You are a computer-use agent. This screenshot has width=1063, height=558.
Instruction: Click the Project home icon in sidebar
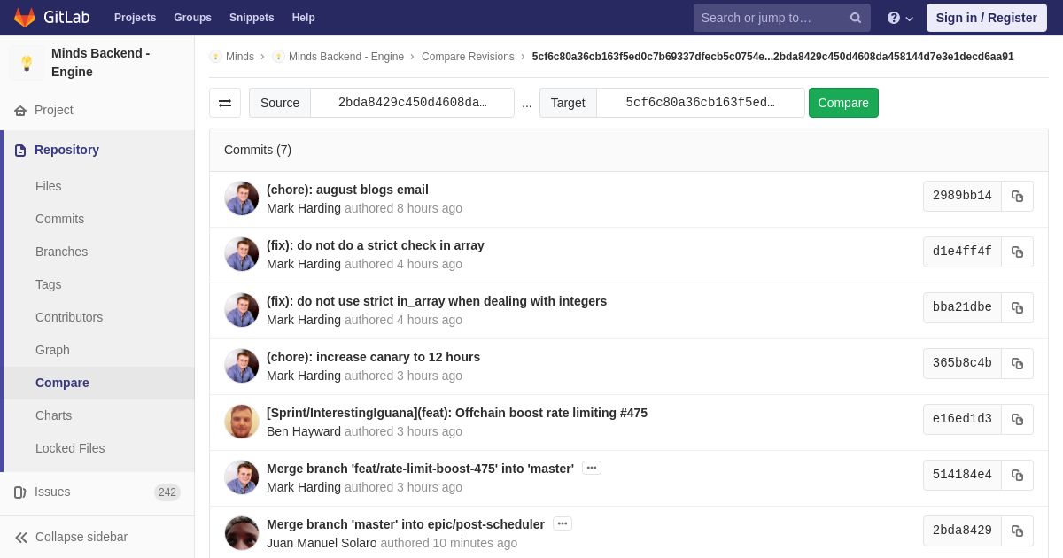pos(20,111)
